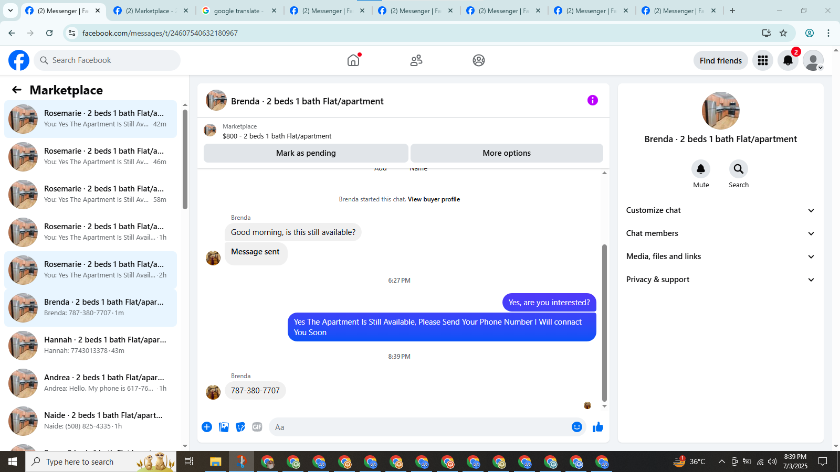The width and height of the screenshot is (840, 472).
Task: Open the account profile avatar menu
Action: pos(813,60)
